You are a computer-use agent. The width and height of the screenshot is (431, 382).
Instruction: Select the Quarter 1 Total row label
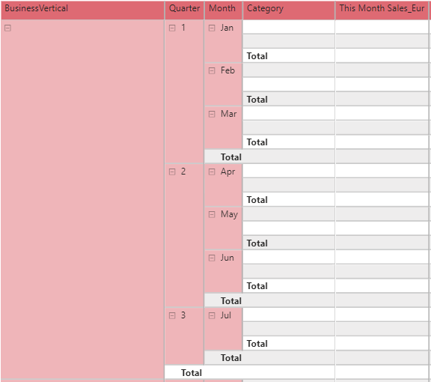click(231, 157)
